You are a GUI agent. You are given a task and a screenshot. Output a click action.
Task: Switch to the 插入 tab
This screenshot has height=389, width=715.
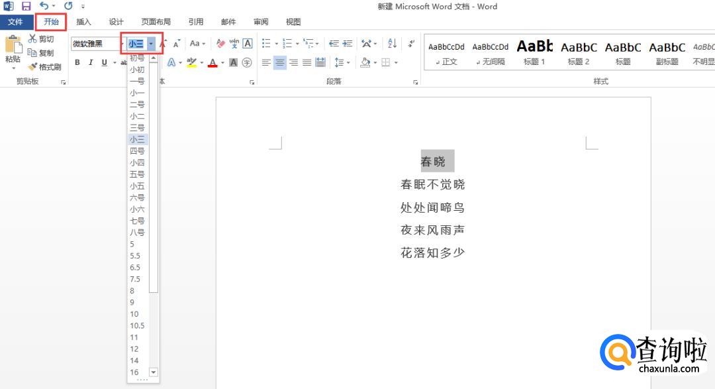[83, 22]
